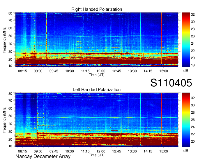Click the Right Handed Polarization spectrogram image
198x160 pixels.
tap(97, 40)
